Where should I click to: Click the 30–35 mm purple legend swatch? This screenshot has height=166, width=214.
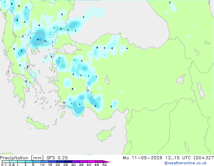pyautogui.click(x=76, y=162)
